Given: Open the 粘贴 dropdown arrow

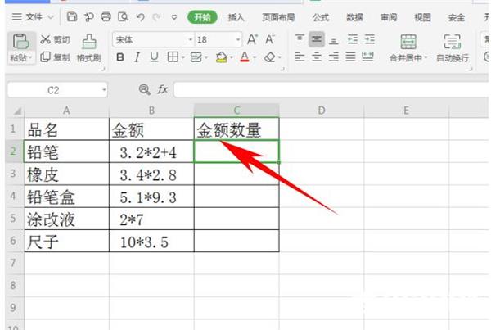Looking at the screenshot, I should click(30, 58).
